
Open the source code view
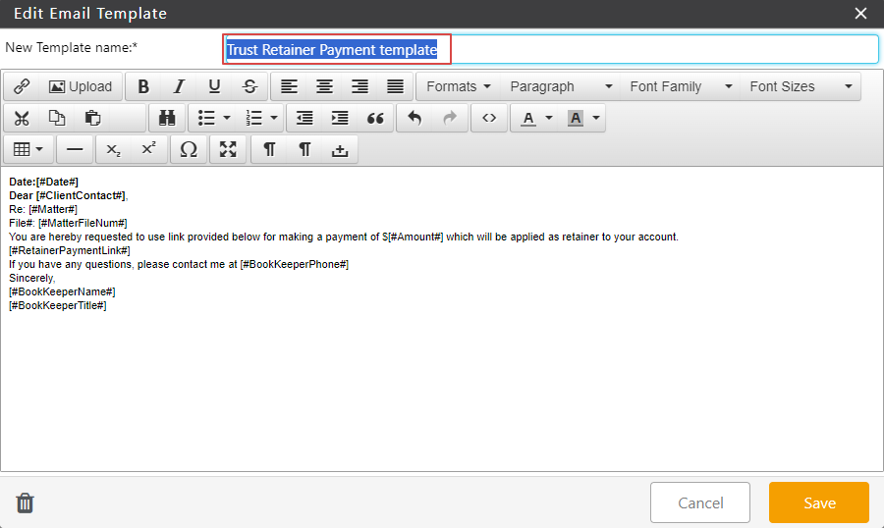[x=489, y=118]
